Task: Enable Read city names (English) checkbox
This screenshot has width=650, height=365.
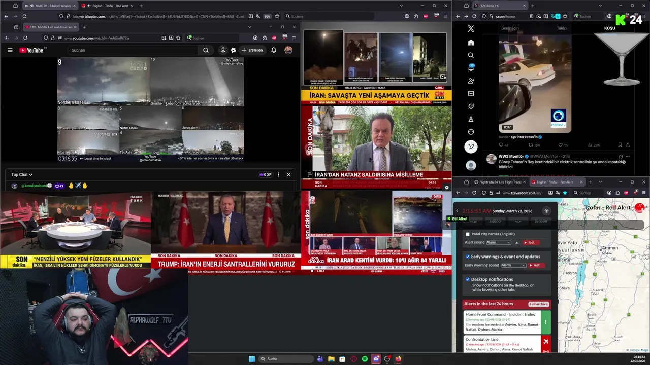Action: click(x=468, y=234)
